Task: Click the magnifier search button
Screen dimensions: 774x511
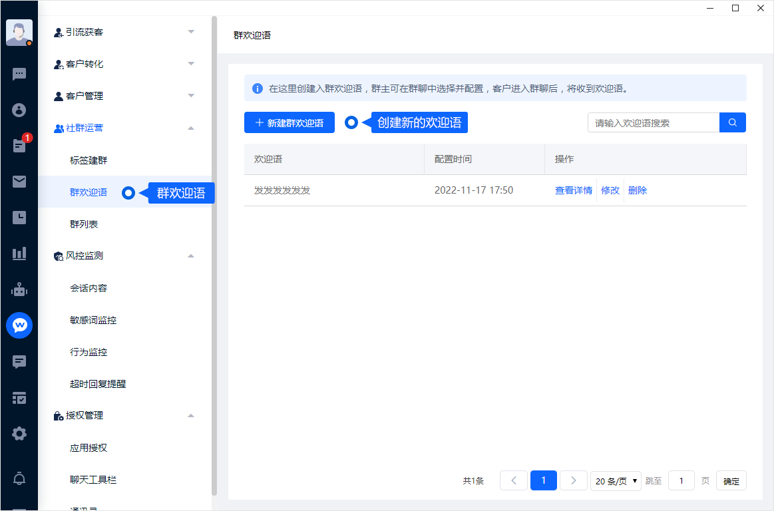Action: coord(733,122)
